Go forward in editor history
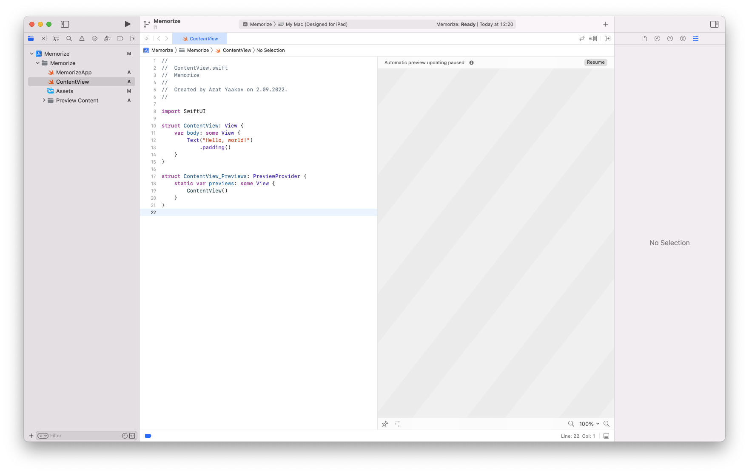 tap(167, 39)
